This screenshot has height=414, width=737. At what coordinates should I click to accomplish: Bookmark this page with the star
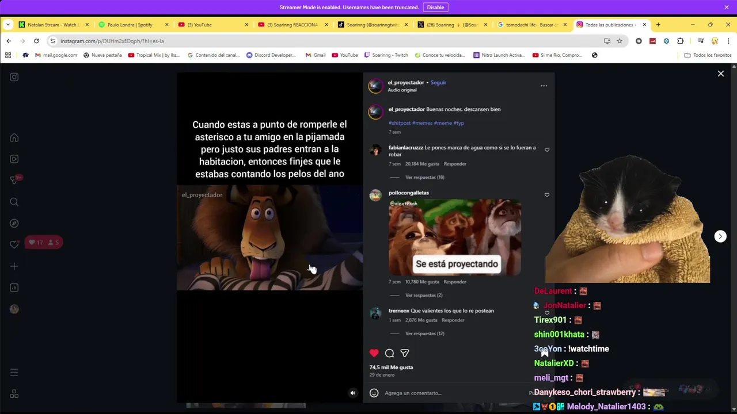620,41
